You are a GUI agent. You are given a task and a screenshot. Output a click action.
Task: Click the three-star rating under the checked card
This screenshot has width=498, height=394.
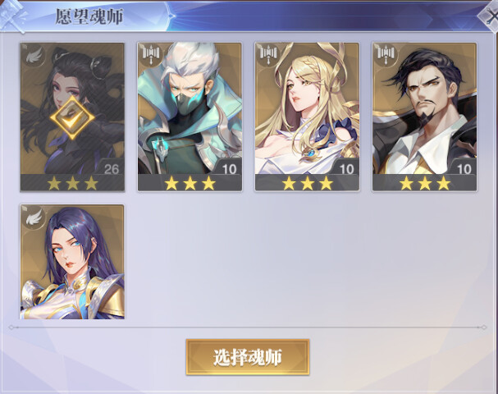pos(72,183)
